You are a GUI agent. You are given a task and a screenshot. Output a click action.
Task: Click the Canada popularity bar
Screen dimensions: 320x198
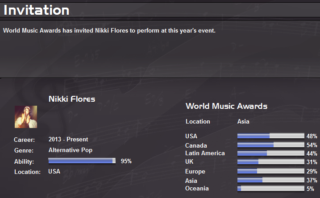coord(270,145)
